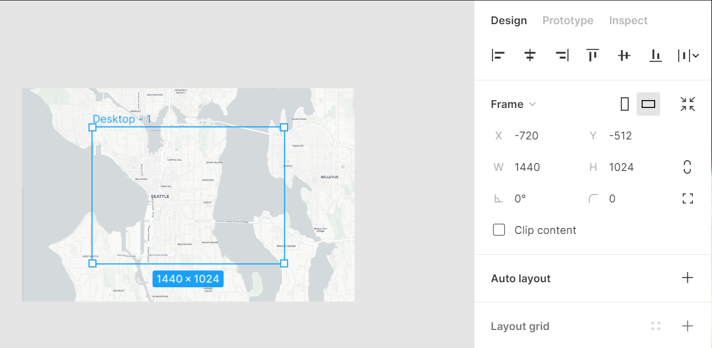Viewport: 712px width, 348px height.
Task: Switch to the Prototype tab
Action: [567, 21]
